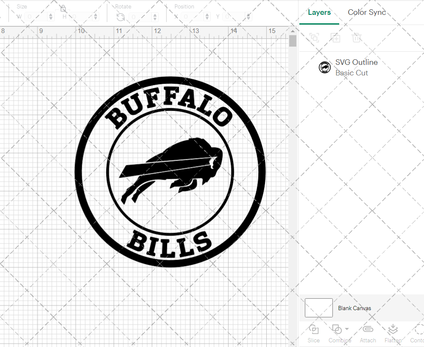Select the SVG Outline layer
Screen dimensions: 424x347
(356, 67)
